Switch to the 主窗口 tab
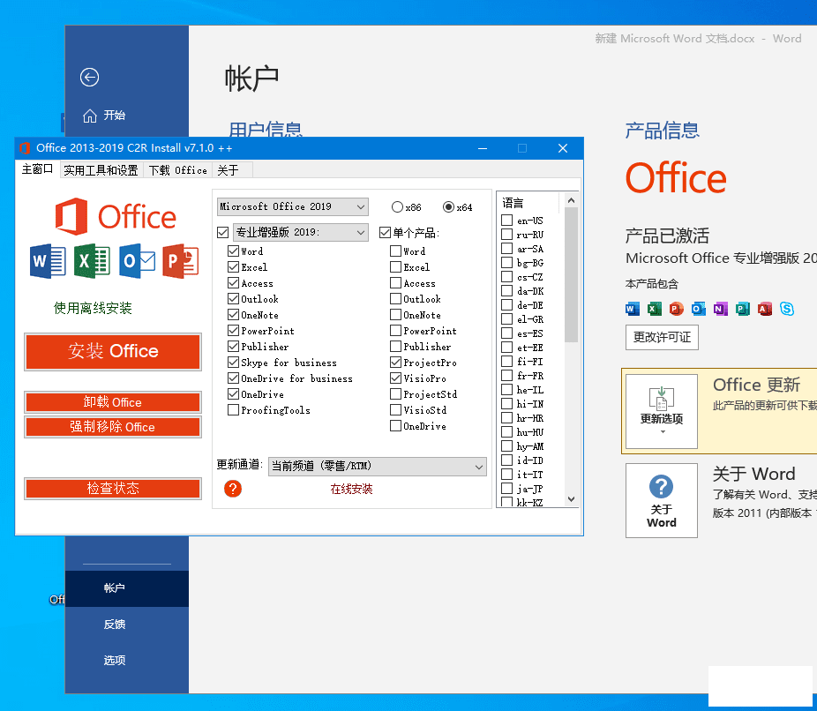Screen dimensions: 817x711 [x=37, y=169]
